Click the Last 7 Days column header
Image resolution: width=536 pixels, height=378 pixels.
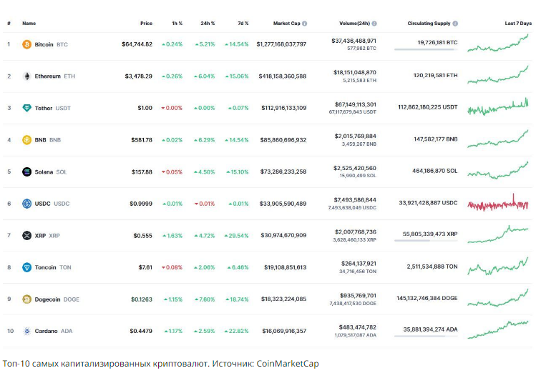point(518,24)
